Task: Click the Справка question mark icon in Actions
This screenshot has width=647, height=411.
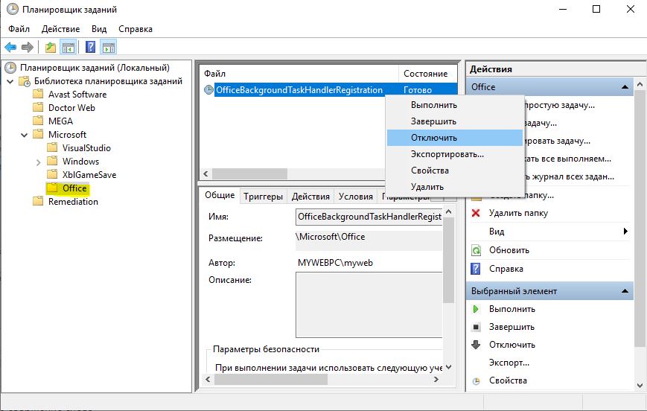Action: point(476,269)
